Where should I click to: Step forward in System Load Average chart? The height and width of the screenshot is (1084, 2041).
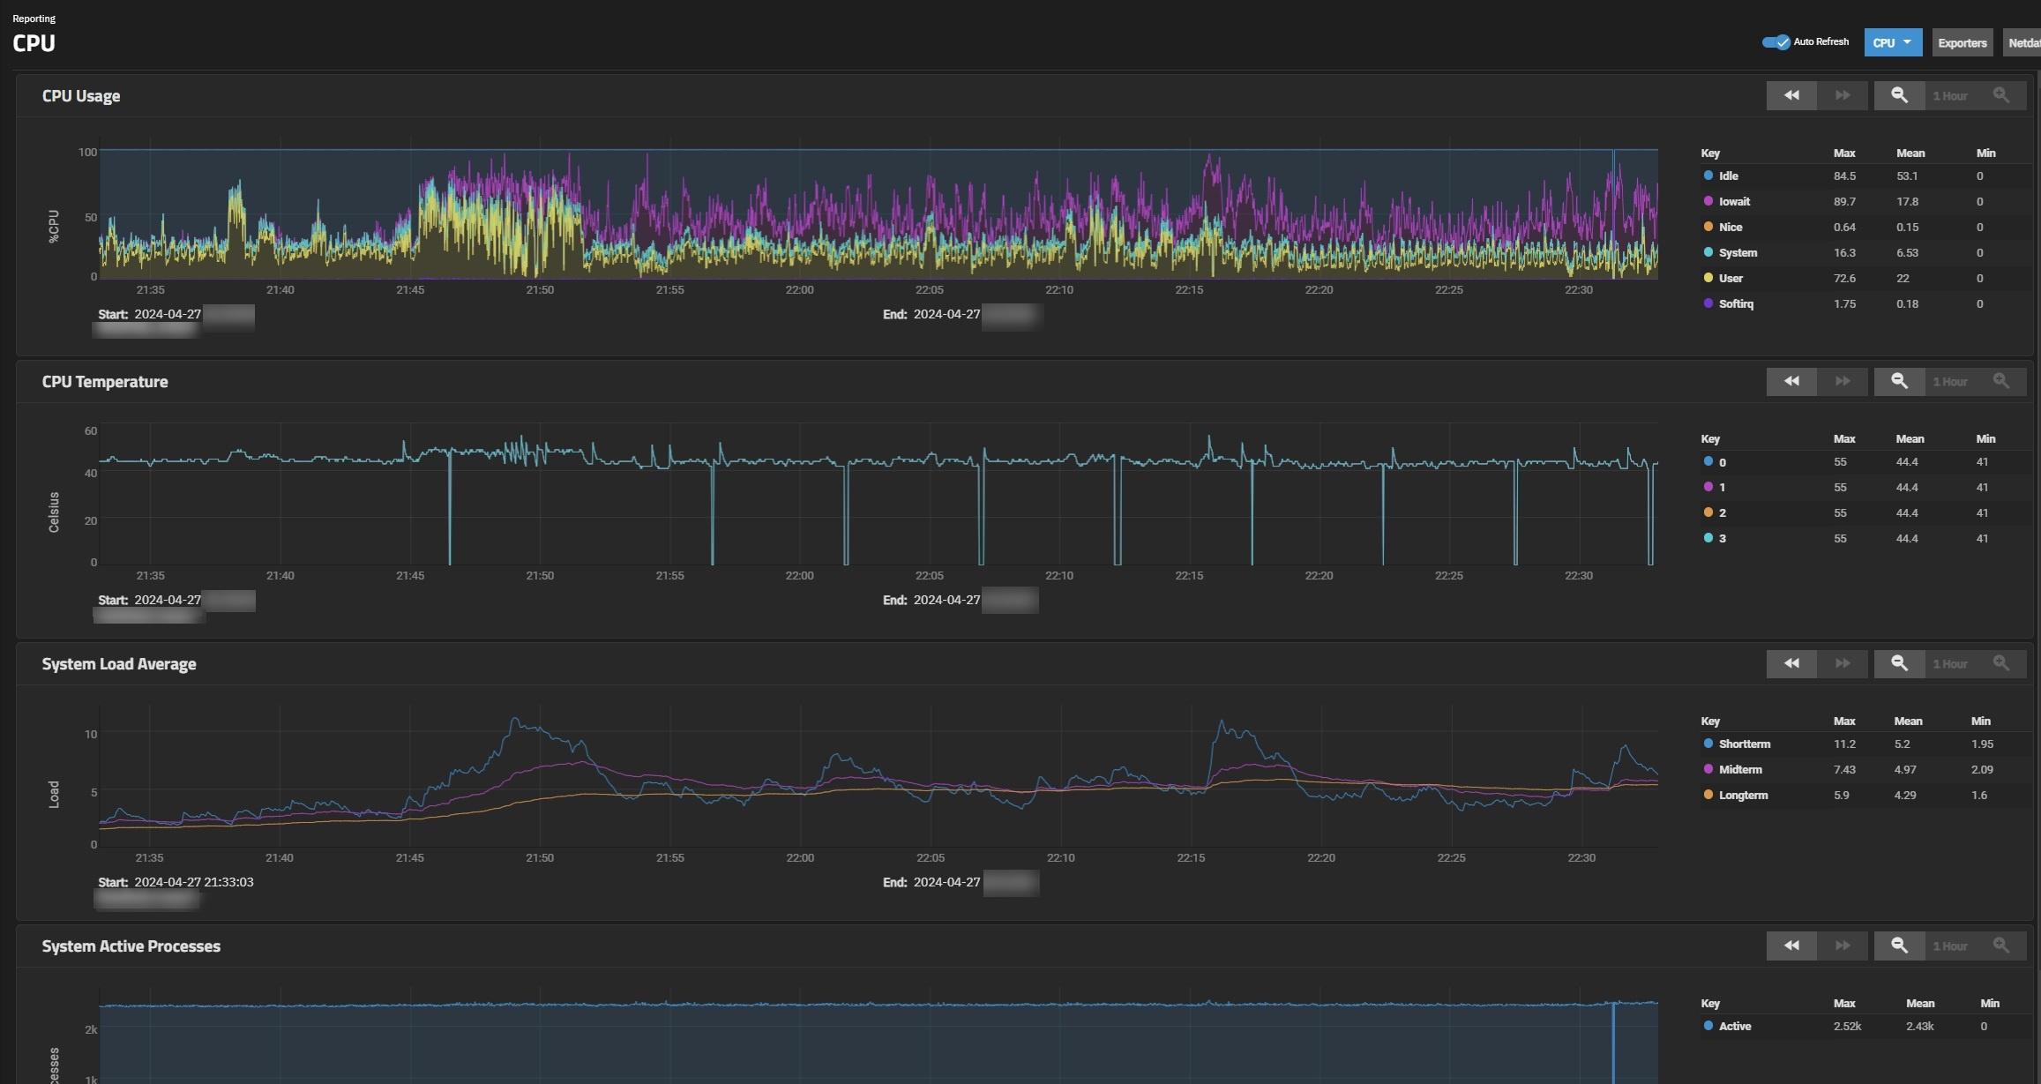1842,663
